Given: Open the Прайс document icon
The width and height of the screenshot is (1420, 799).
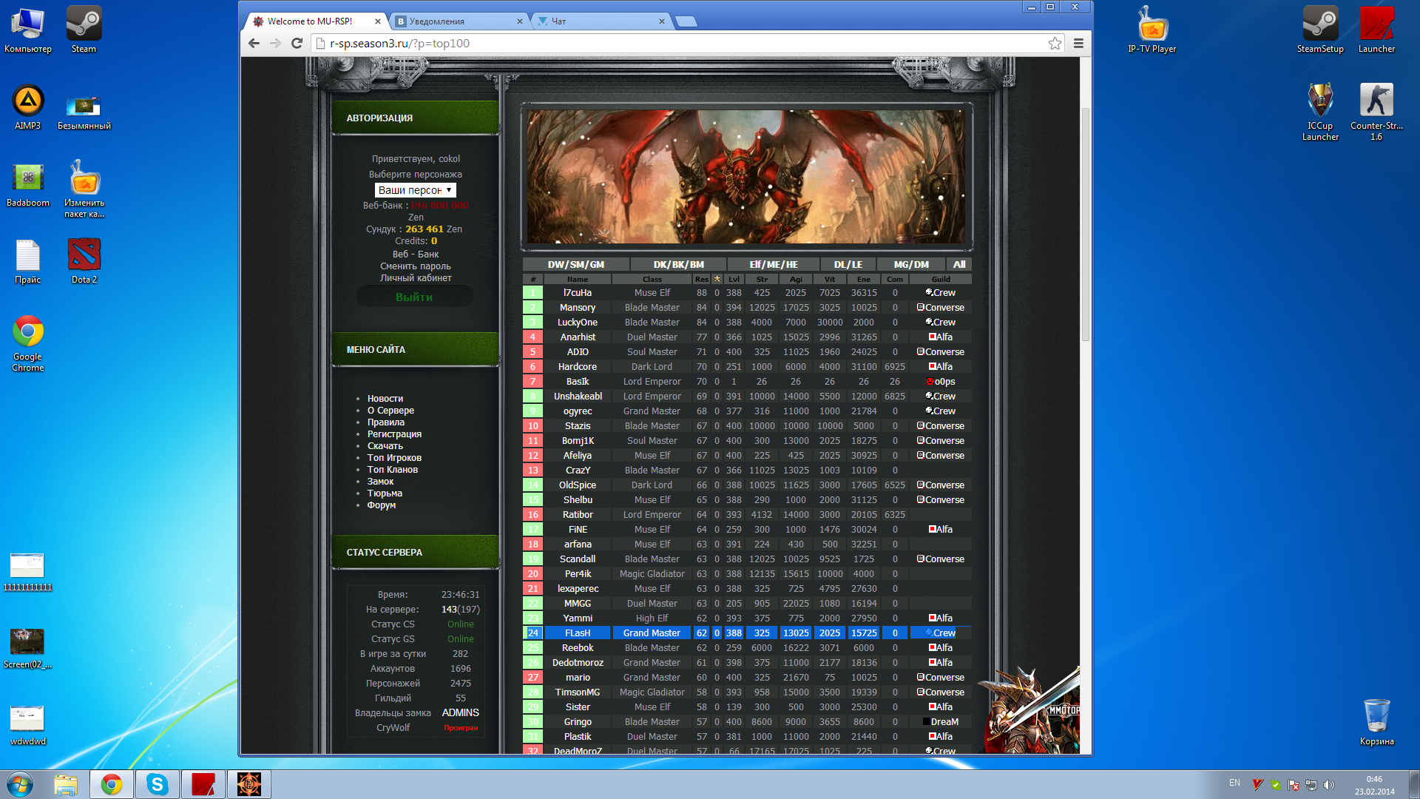Looking at the screenshot, I should coord(27,262).
